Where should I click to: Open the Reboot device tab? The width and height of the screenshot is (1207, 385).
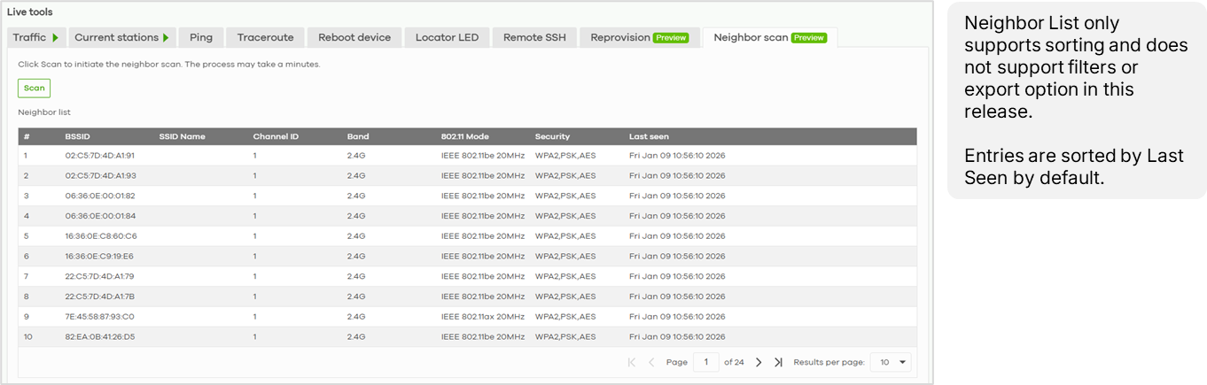[x=354, y=37]
